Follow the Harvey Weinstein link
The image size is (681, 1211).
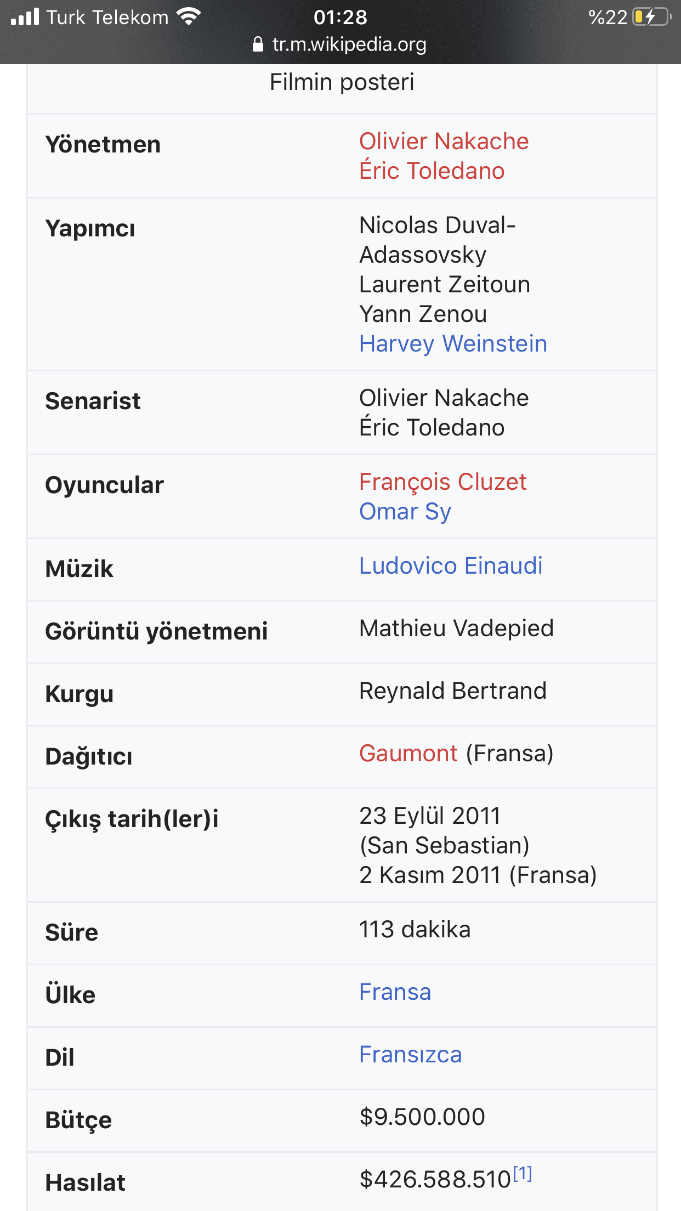click(x=453, y=344)
